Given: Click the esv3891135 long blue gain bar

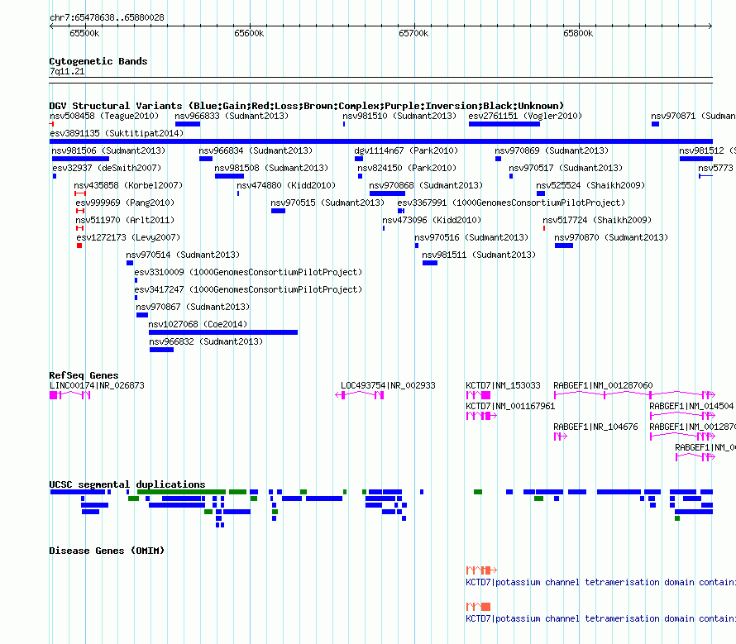Looking at the screenshot, I should (380, 141).
